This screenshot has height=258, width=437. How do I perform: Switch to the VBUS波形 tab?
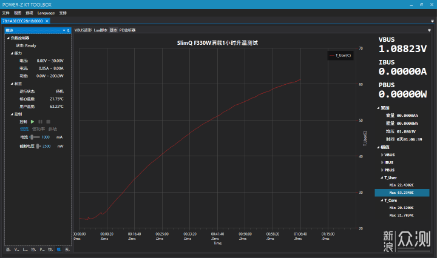[83, 30]
